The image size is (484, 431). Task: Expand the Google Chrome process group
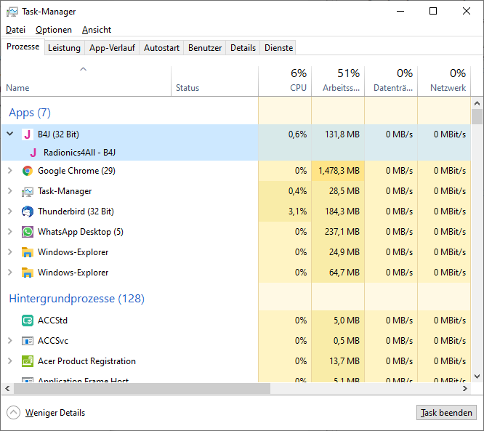(x=9, y=171)
